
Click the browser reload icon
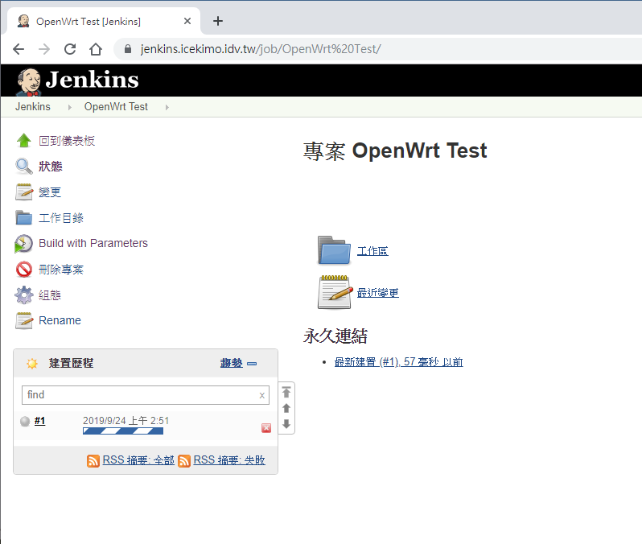[70, 49]
